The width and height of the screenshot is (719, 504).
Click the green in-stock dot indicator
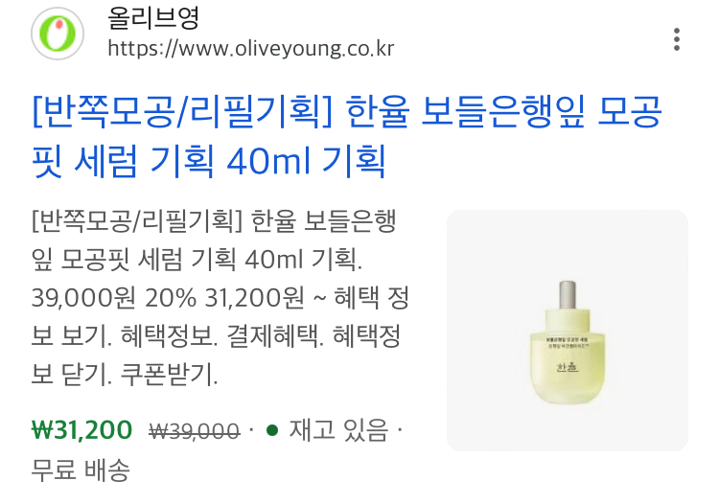coord(272,430)
